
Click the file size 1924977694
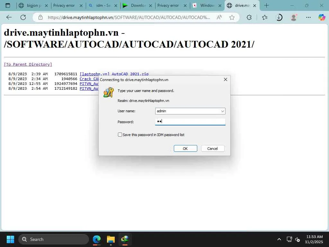click(66, 84)
